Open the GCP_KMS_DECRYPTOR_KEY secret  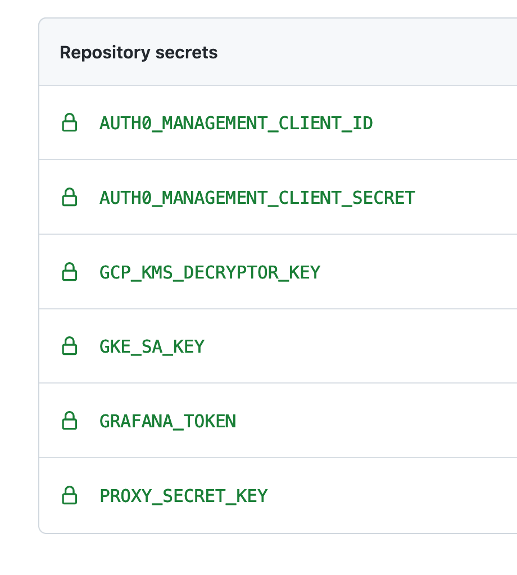point(210,272)
